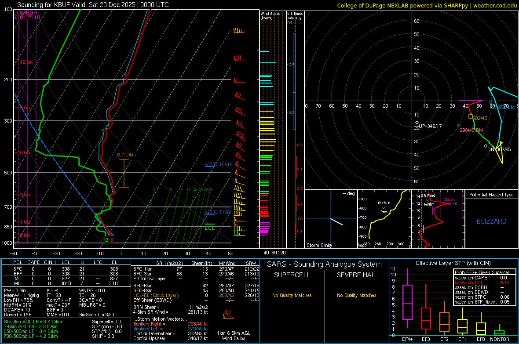Click the TEI = 26 value

tap(88, 295)
